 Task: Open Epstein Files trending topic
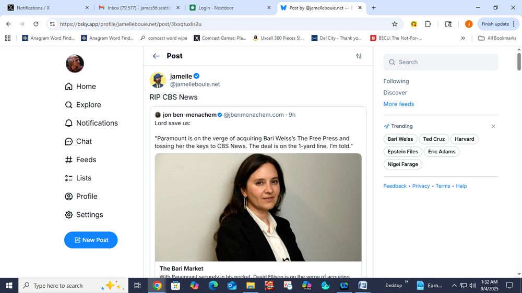(403, 152)
